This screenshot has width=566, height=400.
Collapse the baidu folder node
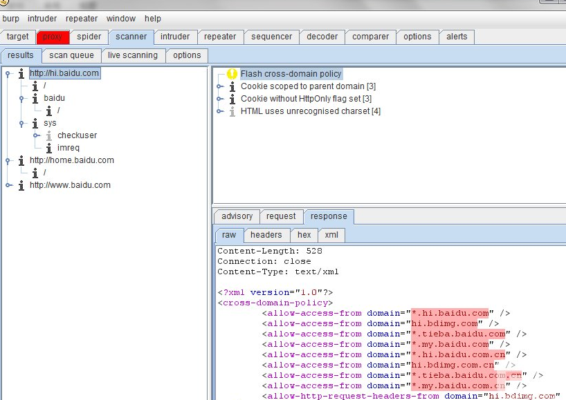(x=21, y=99)
